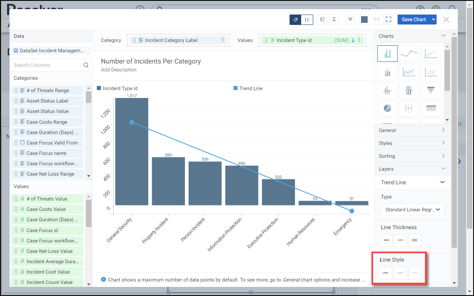The width and height of the screenshot is (474, 296).
Task: Toggle the curly braces code view
Action: click(307, 20)
